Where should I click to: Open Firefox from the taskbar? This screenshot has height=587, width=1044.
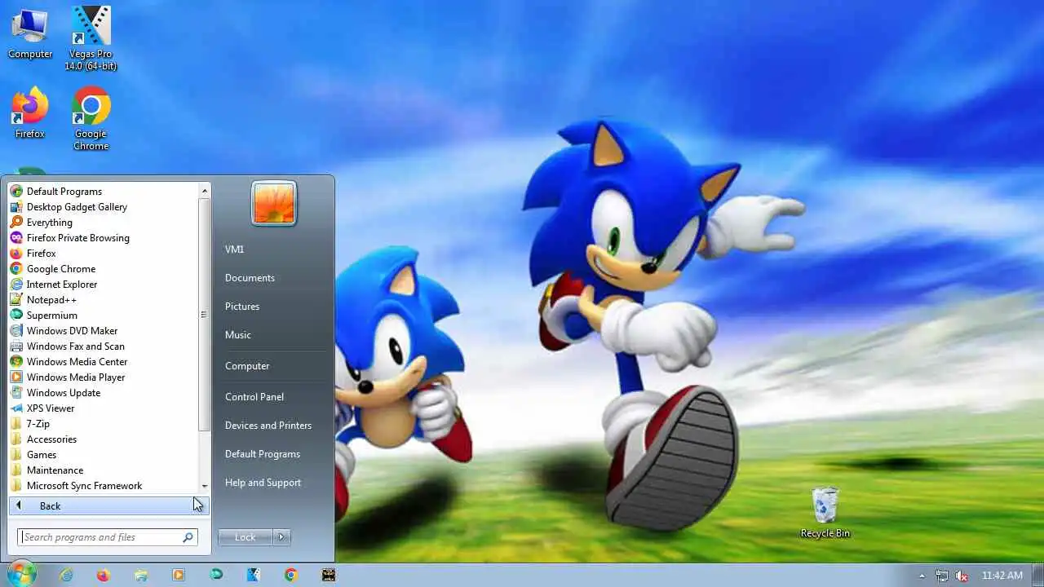click(x=103, y=575)
